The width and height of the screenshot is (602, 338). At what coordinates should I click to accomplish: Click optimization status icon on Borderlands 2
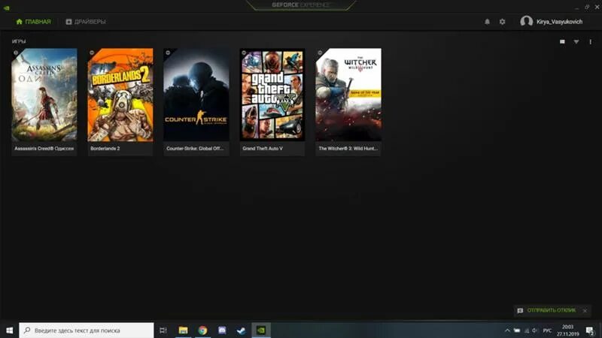(x=92, y=53)
